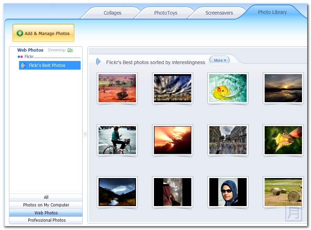Expand the Flickr tree node
Screen dimensions: 311x230
point(29,57)
